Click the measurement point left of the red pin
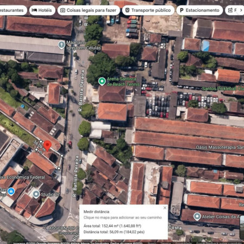This screenshot has height=244, width=244. (41, 142)
